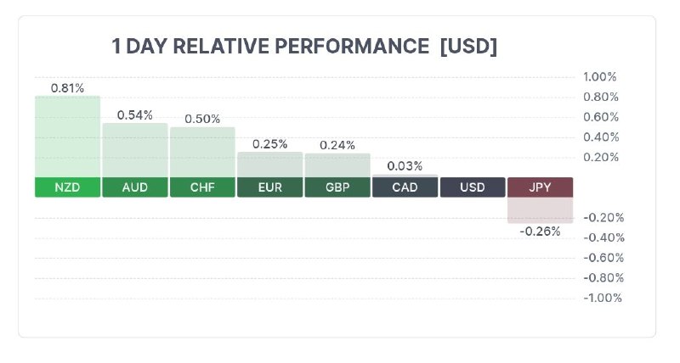Select the AUD currency label

135,187
